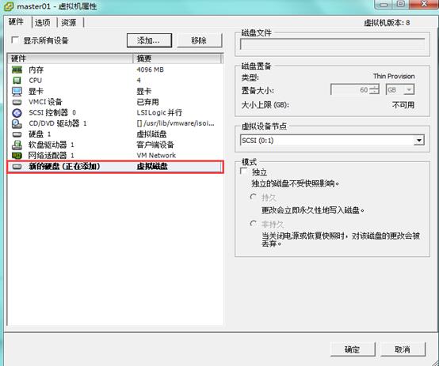Click the SCSI controller icon

pos(17,112)
